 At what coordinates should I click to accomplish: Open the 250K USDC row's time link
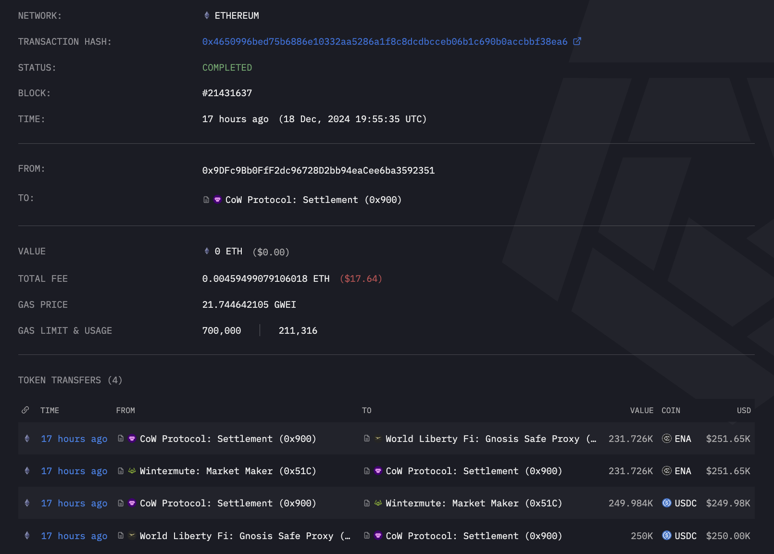click(74, 536)
